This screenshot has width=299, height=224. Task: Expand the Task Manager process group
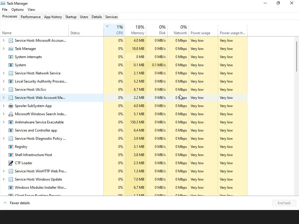[4, 49]
